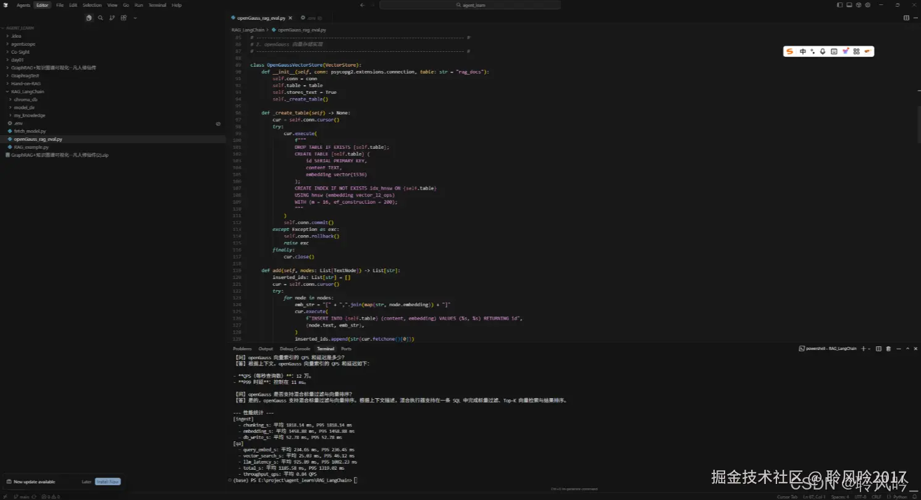921x500 pixels.
Task: Click the navigate back arrow
Action: tap(362, 5)
